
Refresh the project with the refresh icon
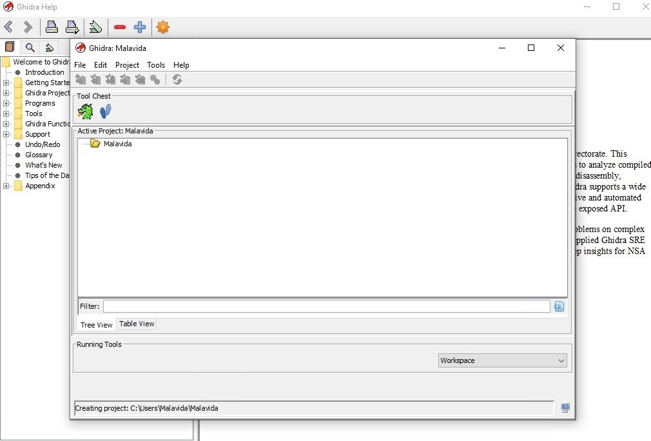(x=177, y=79)
